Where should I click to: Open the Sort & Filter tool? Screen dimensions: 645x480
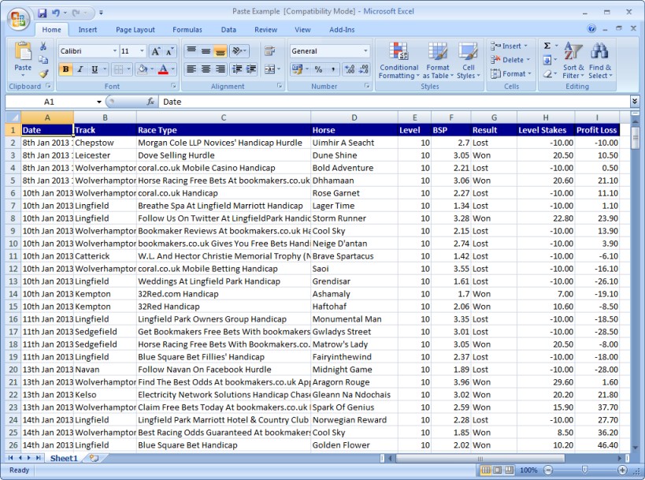(573, 53)
